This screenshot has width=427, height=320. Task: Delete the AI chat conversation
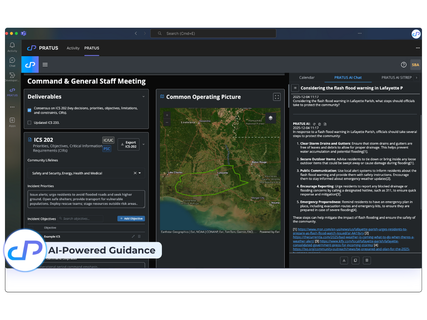pos(367,260)
